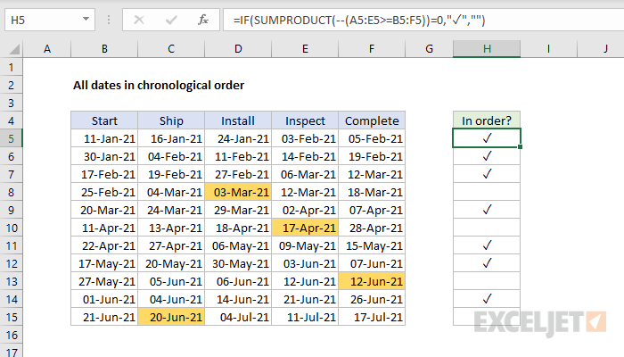This screenshot has width=624, height=357.
Task: Open the Insert Function fx dialog
Action: pyautogui.click(x=203, y=20)
